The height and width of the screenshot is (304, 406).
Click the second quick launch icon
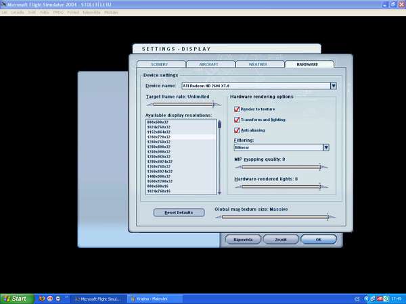pyautogui.click(x=50, y=299)
